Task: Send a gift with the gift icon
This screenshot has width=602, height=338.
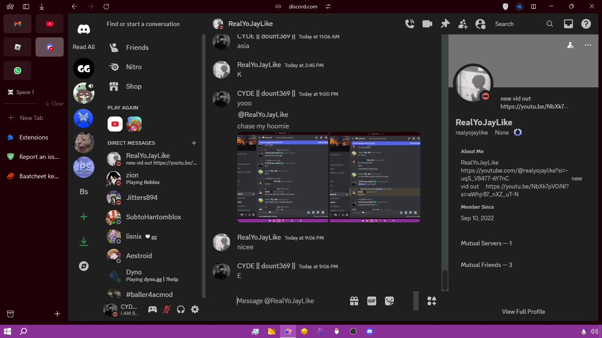Action: tap(354, 301)
